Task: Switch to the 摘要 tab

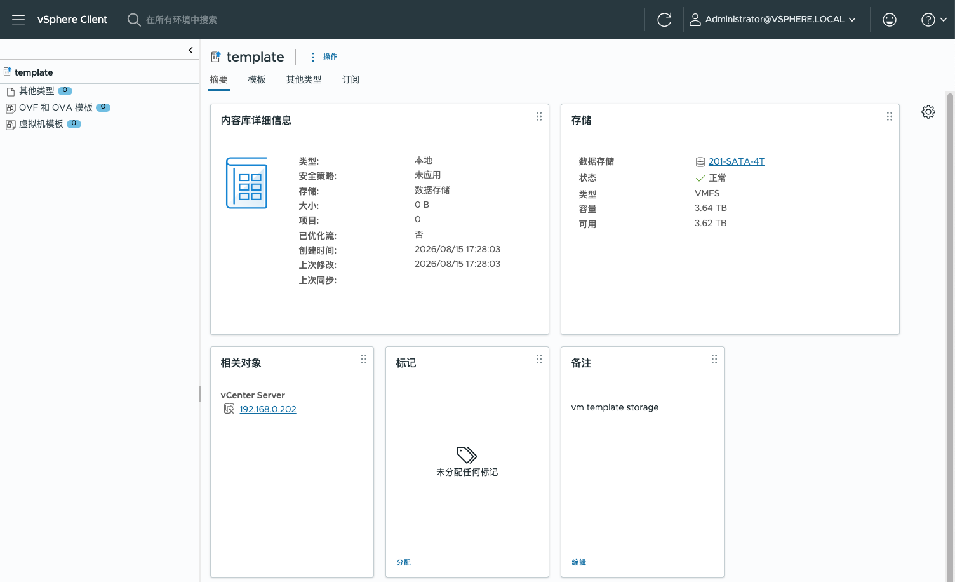Action: (x=219, y=79)
